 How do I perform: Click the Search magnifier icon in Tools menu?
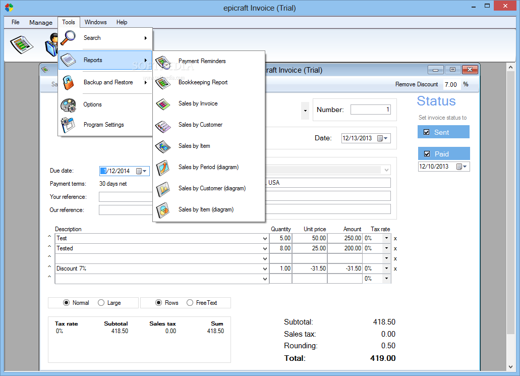[68, 38]
